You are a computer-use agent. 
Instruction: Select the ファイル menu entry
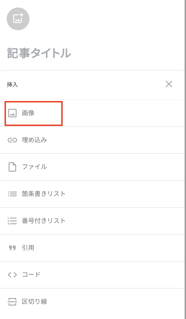pos(34,167)
